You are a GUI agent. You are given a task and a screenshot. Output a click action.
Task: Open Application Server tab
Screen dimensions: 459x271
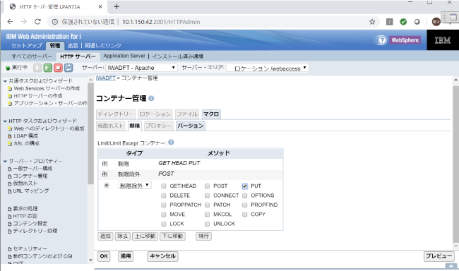(x=124, y=56)
